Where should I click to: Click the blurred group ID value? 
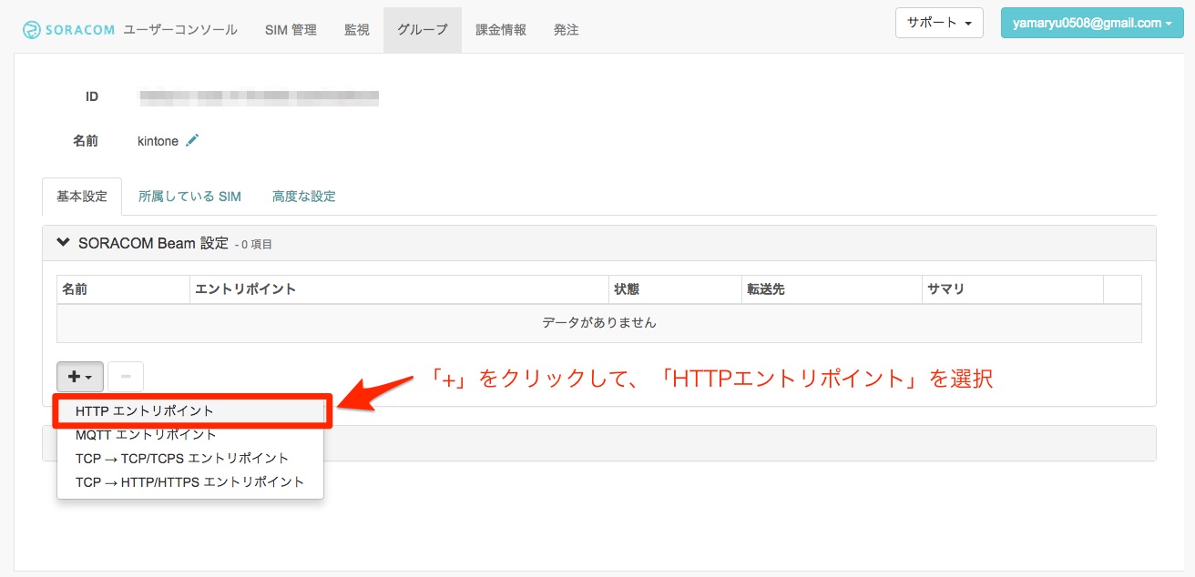click(259, 96)
